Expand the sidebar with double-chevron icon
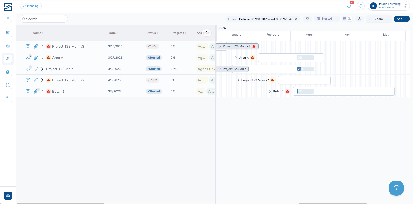Viewport: 413px width, 204px height. (x=8, y=18)
